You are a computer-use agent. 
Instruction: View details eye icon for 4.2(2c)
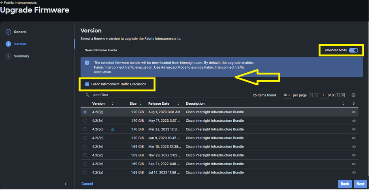coord(354,164)
